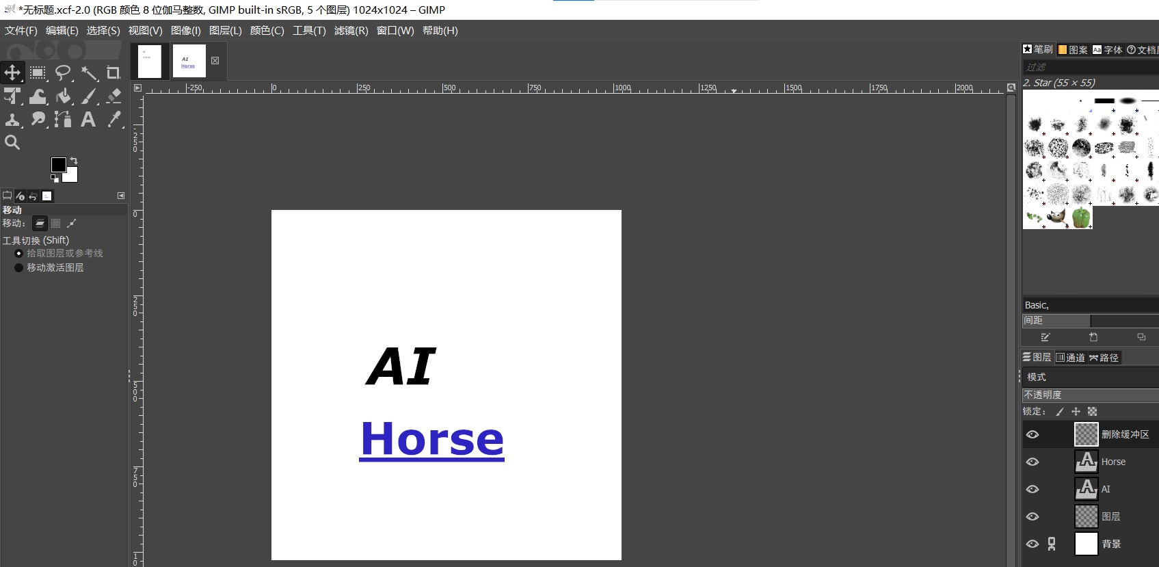
Task: Open the Filters menu
Action: click(x=351, y=31)
